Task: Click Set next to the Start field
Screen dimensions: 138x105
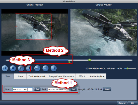Action: pos(37,89)
